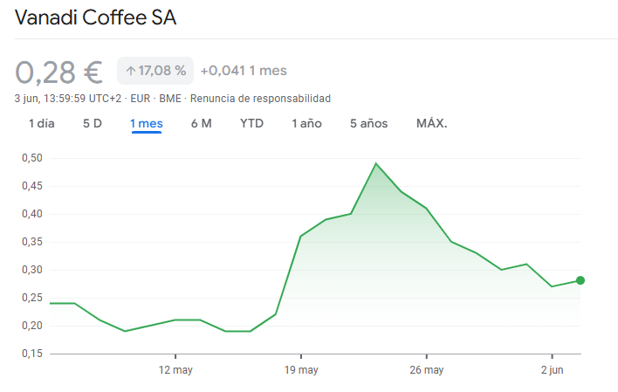Switch to the 1 día range tab
Screen dimensions: 618x392
(x=42, y=123)
